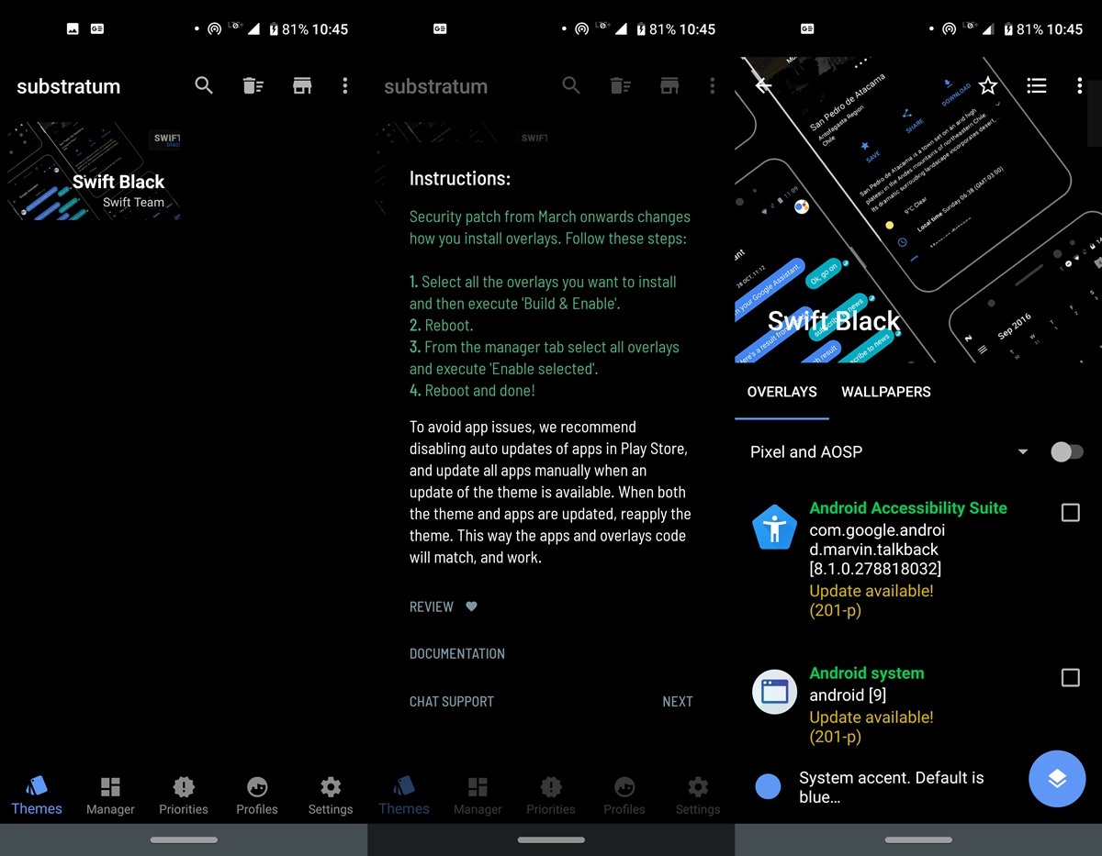Favorite Swift Black with the star icon

pyautogui.click(x=988, y=85)
